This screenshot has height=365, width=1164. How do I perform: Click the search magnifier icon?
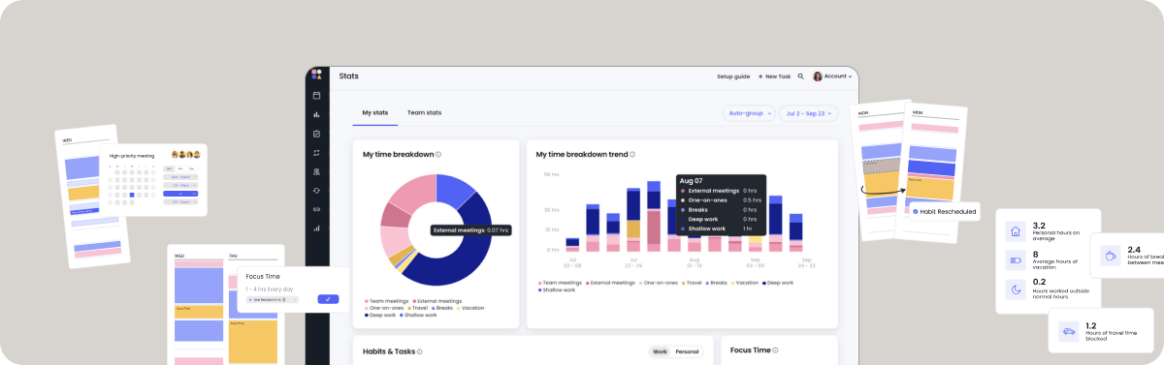pyautogui.click(x=800, y=76)
